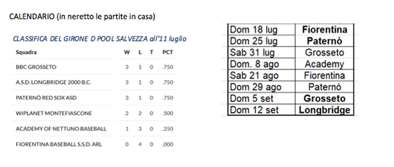Select the Dom 29 ago date cell
394x167 pixels.
[255, 87]
